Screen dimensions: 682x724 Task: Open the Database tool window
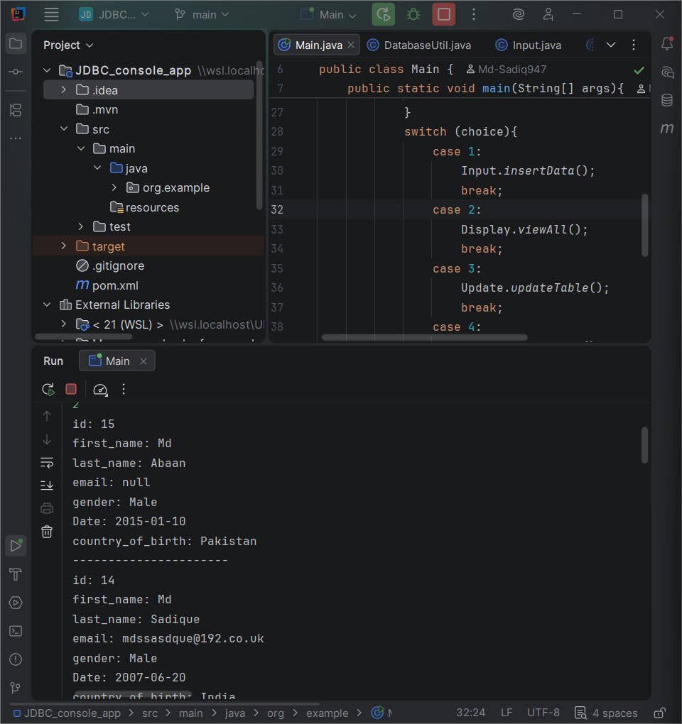[x=667, y=100]
